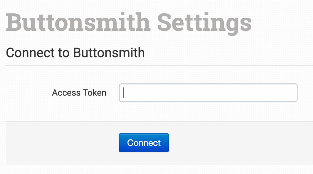Click the Access Token input field
Screen dimensions: 313x174
pos(208,92)
